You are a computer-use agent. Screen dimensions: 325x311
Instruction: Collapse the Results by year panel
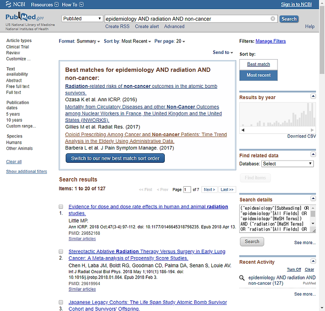(x=313, y=96)
